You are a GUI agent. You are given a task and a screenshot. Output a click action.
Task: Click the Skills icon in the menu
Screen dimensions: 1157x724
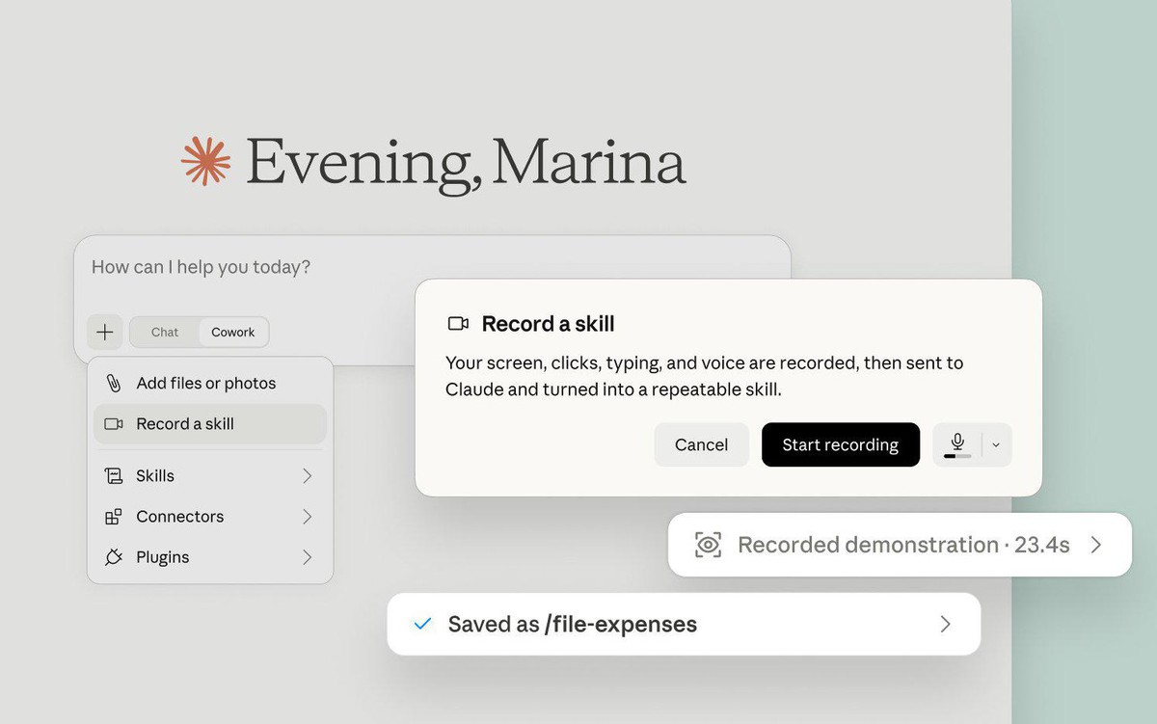tap(114, 476)
